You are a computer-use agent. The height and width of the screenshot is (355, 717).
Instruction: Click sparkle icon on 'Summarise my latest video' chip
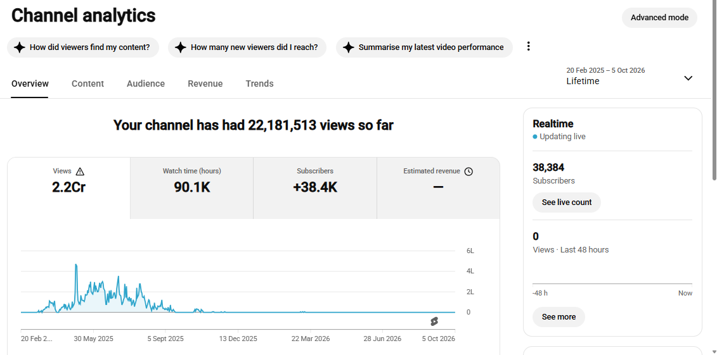(x=349, y=47)
